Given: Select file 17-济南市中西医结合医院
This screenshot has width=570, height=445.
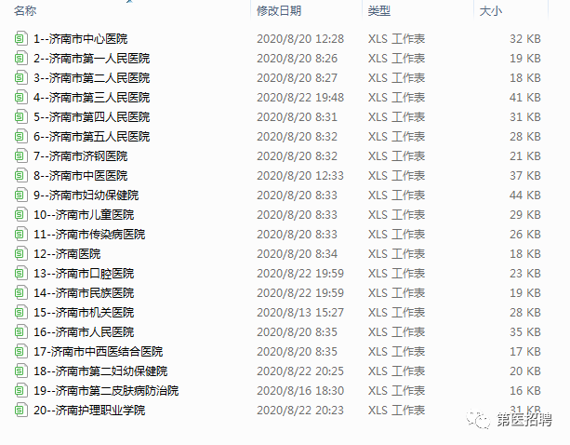Looking at the screenshot, I should point(99,352).
